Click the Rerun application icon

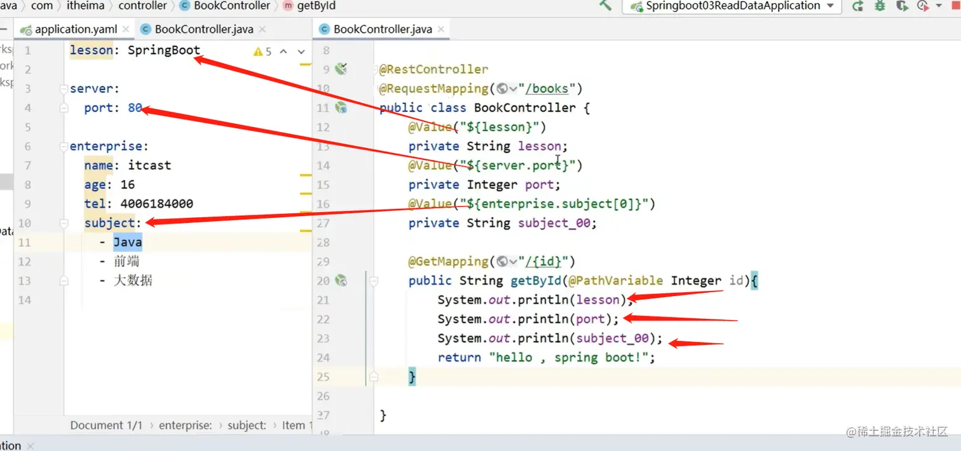coord(857,6)
